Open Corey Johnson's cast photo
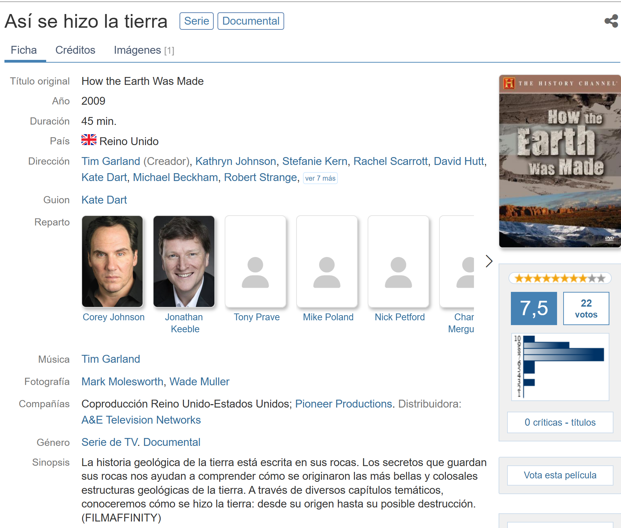Image resolution: width=621 pixels, height=528 pixels. [113, 262]
